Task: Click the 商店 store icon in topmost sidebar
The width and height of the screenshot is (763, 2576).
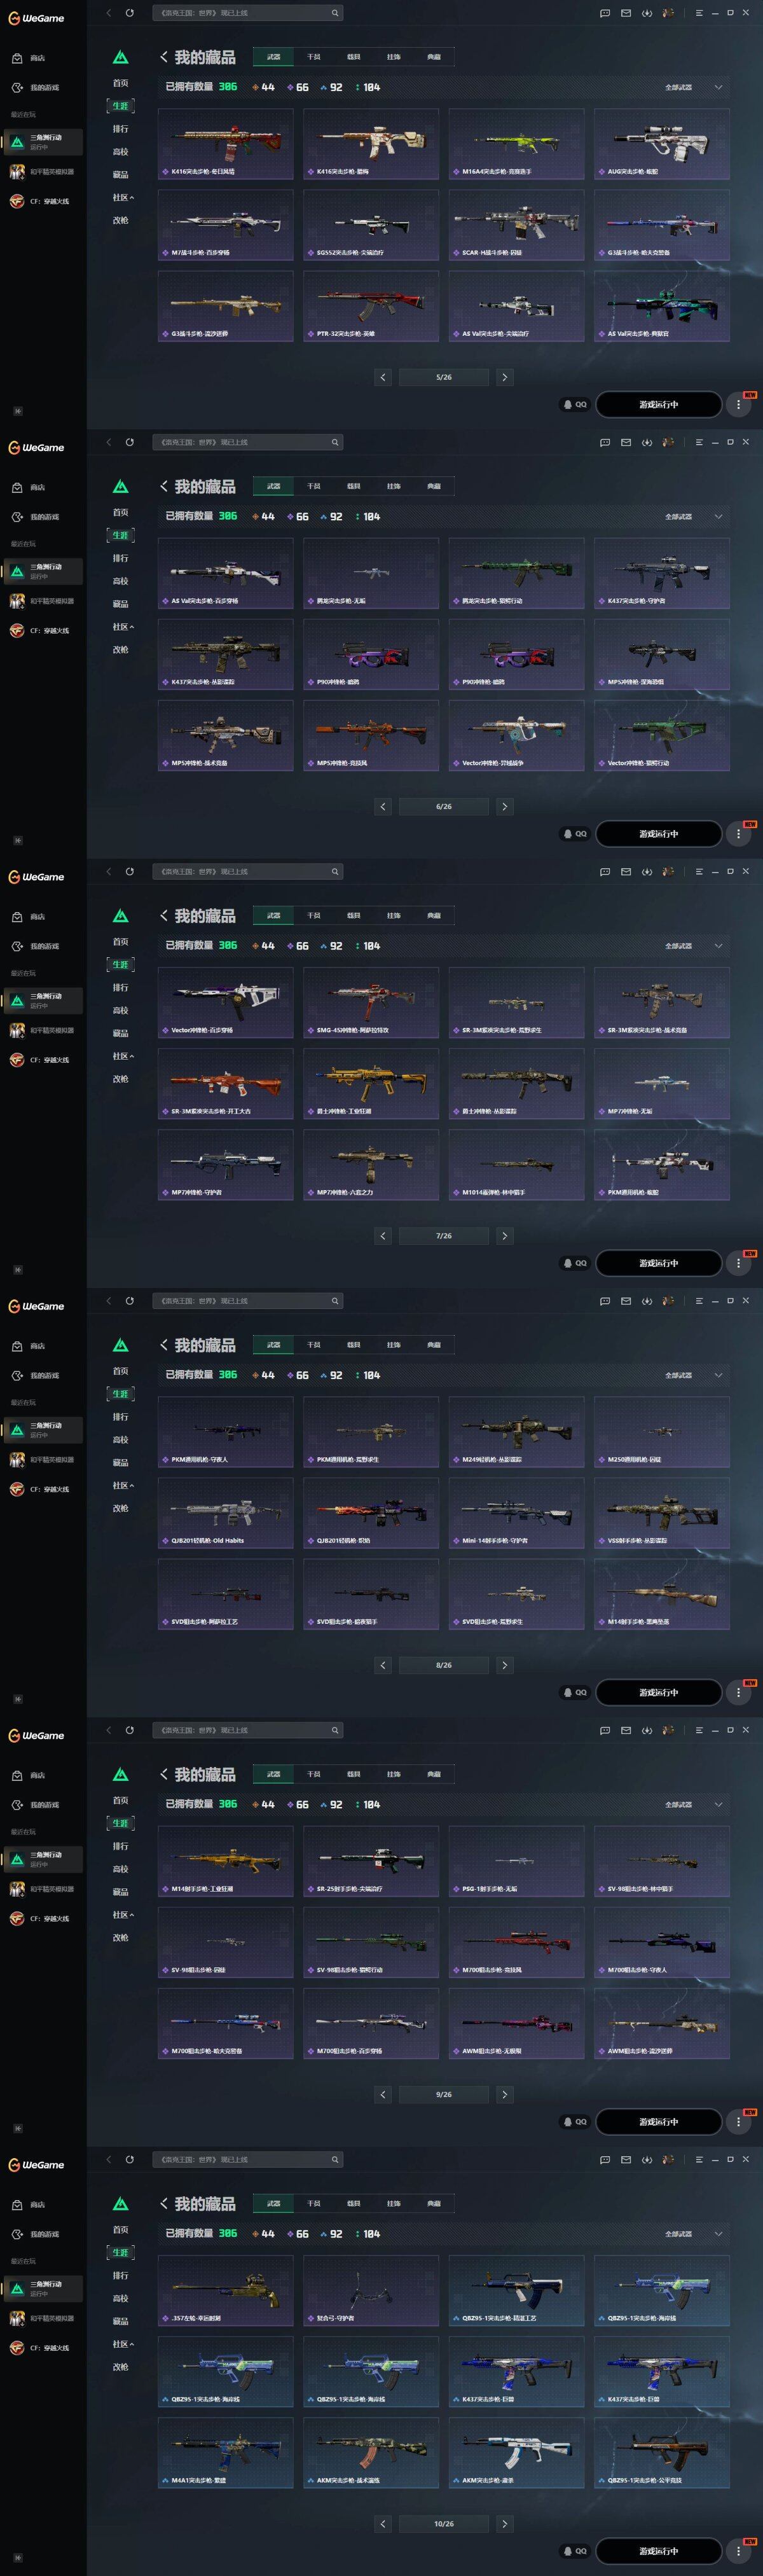Action: (x=17, y=58)
